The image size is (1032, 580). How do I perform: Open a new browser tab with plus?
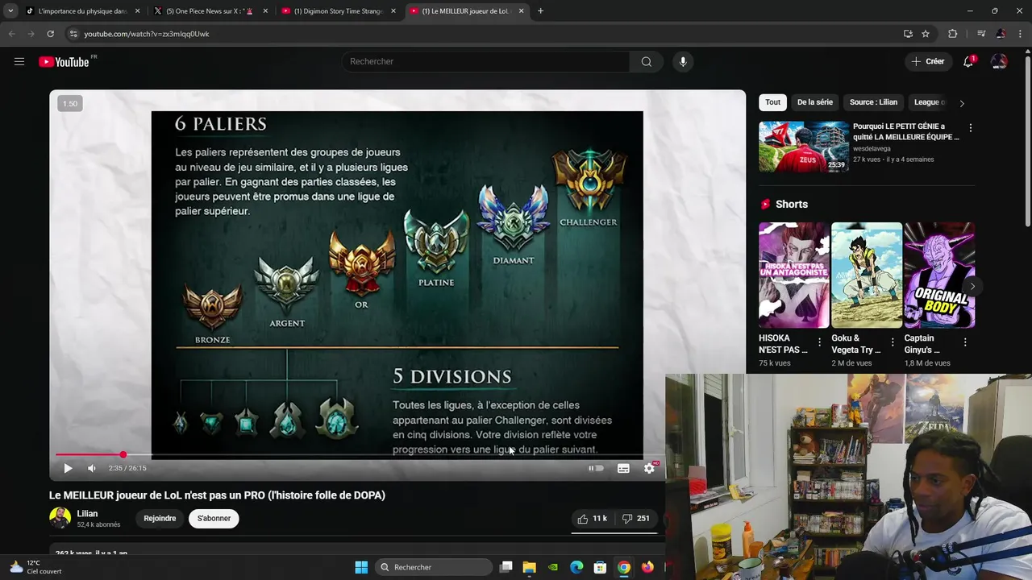click(x=540, y=11)
